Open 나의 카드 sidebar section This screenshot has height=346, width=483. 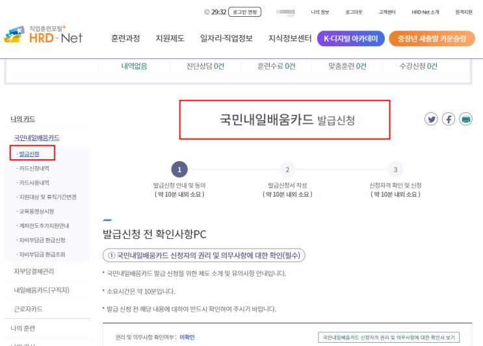pos(23,119)
